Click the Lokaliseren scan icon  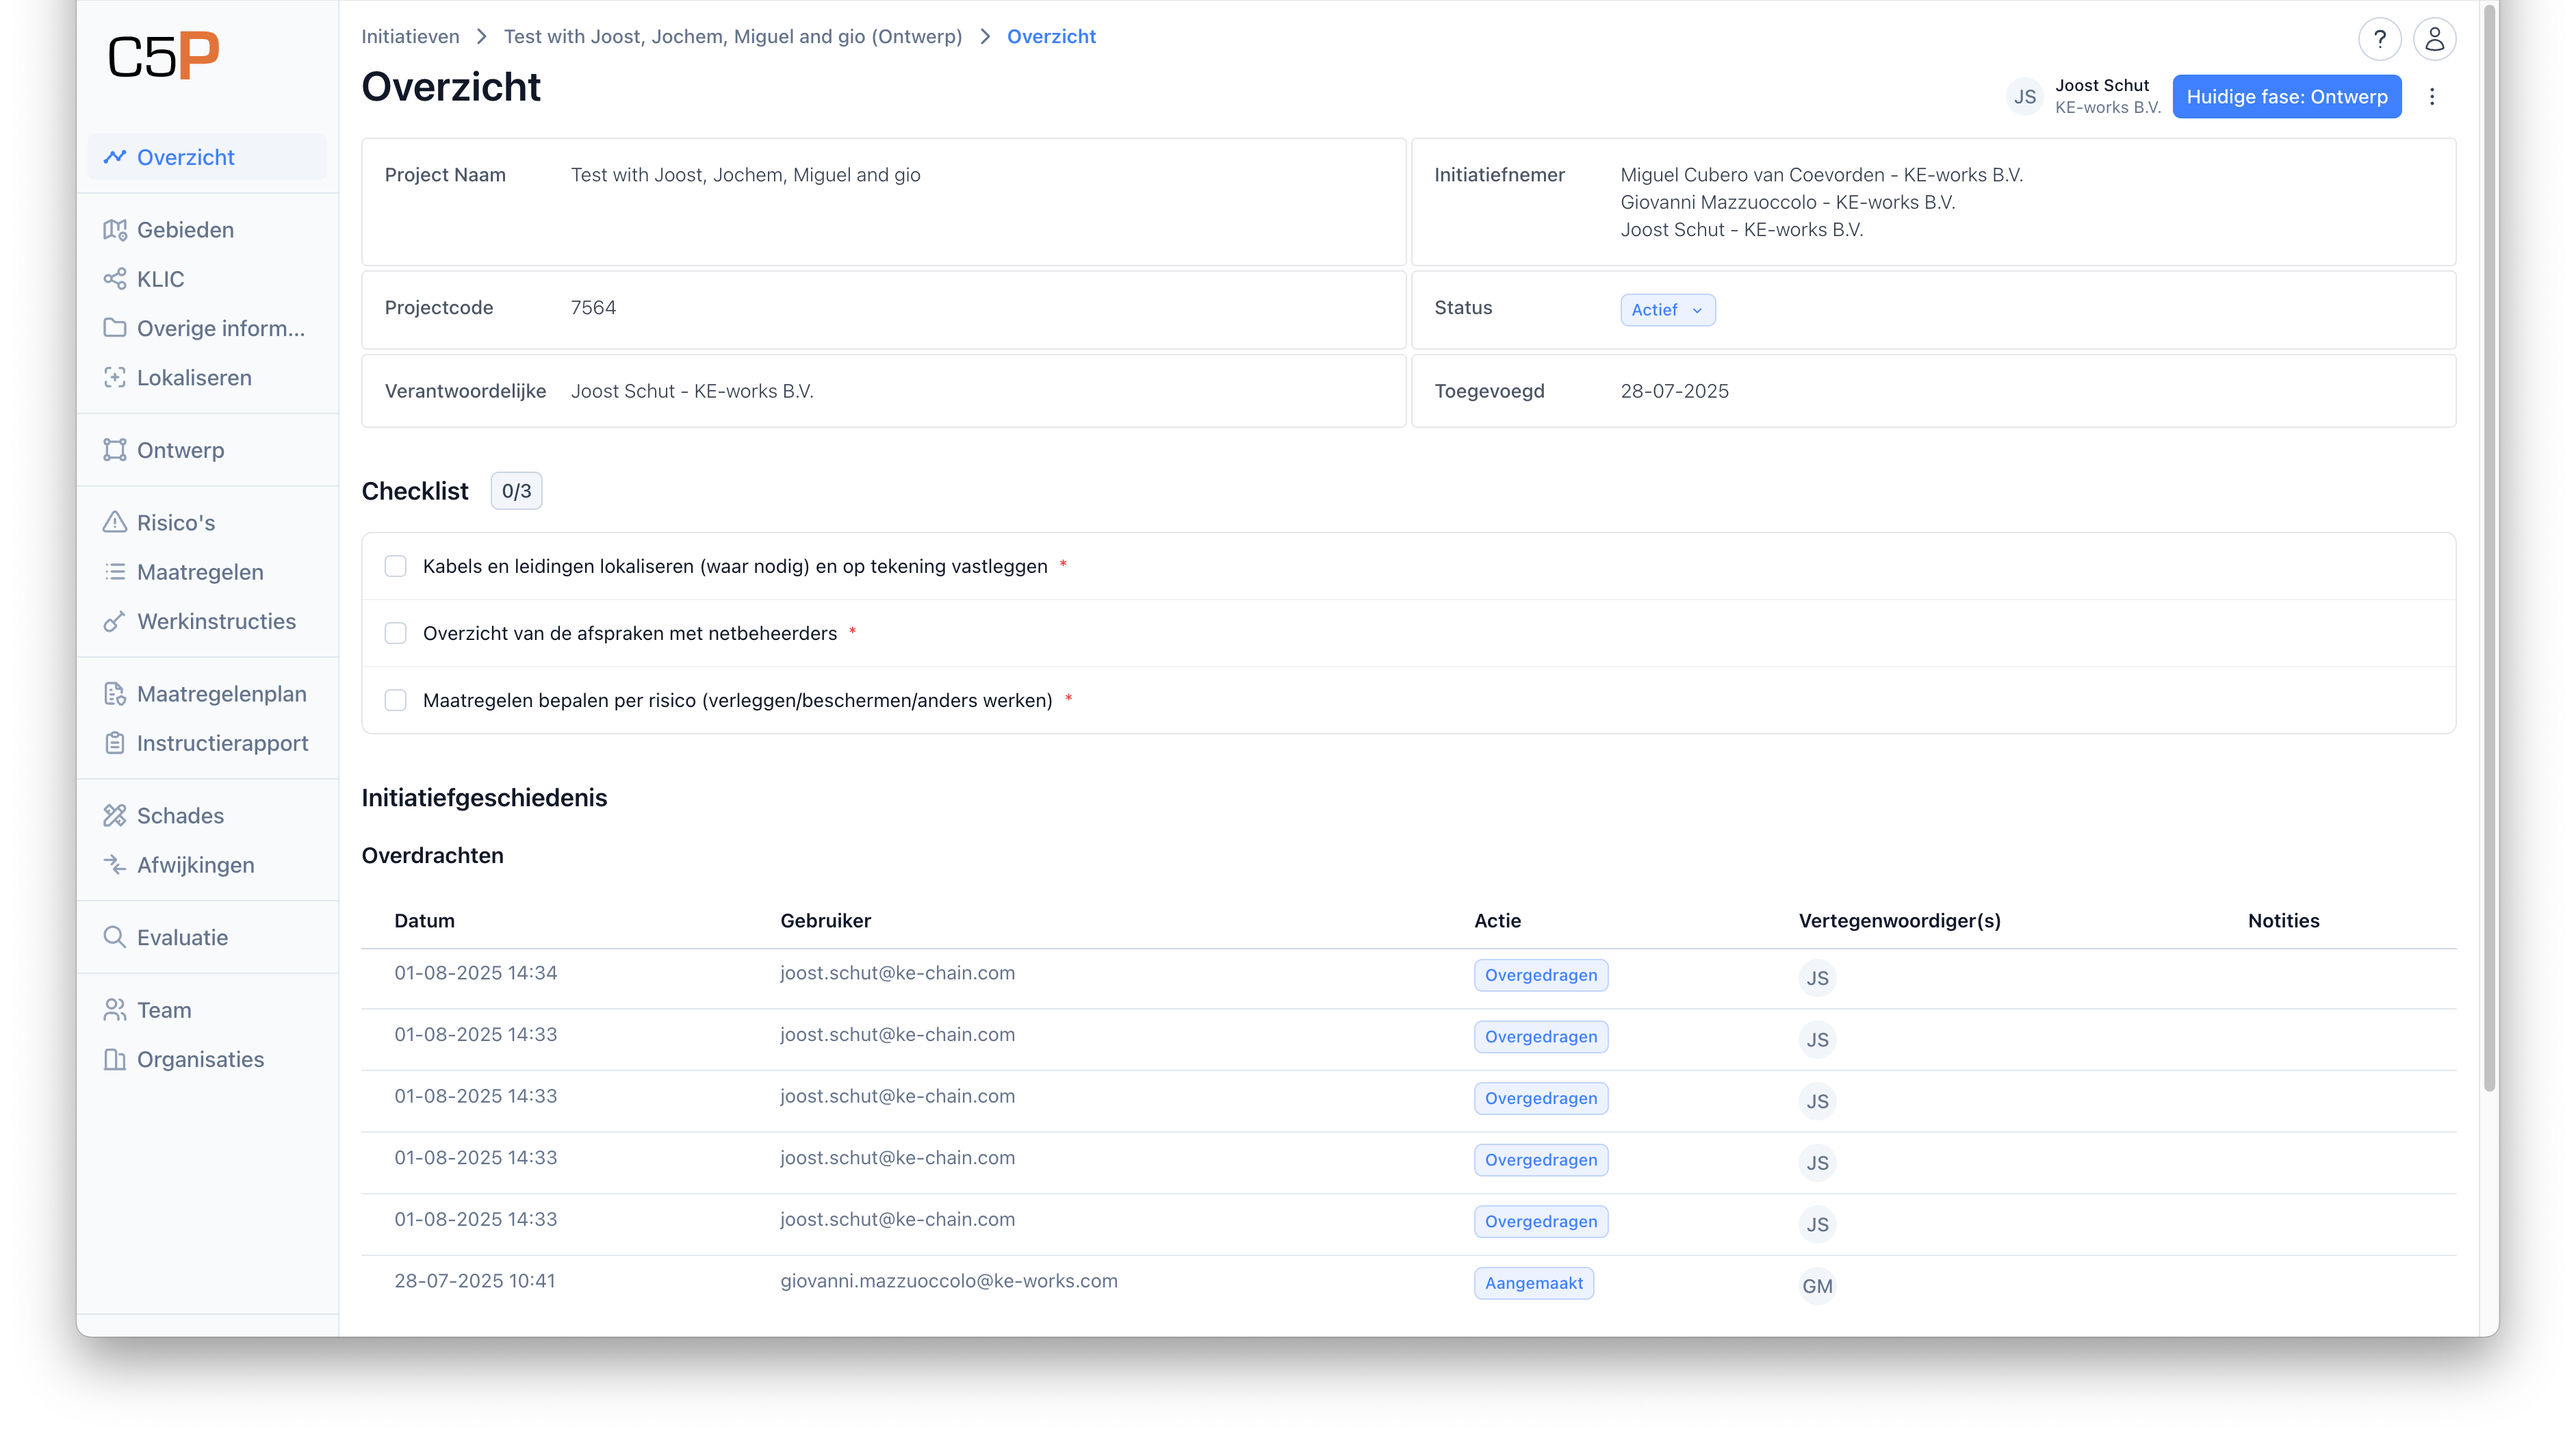tap(115, 378)
